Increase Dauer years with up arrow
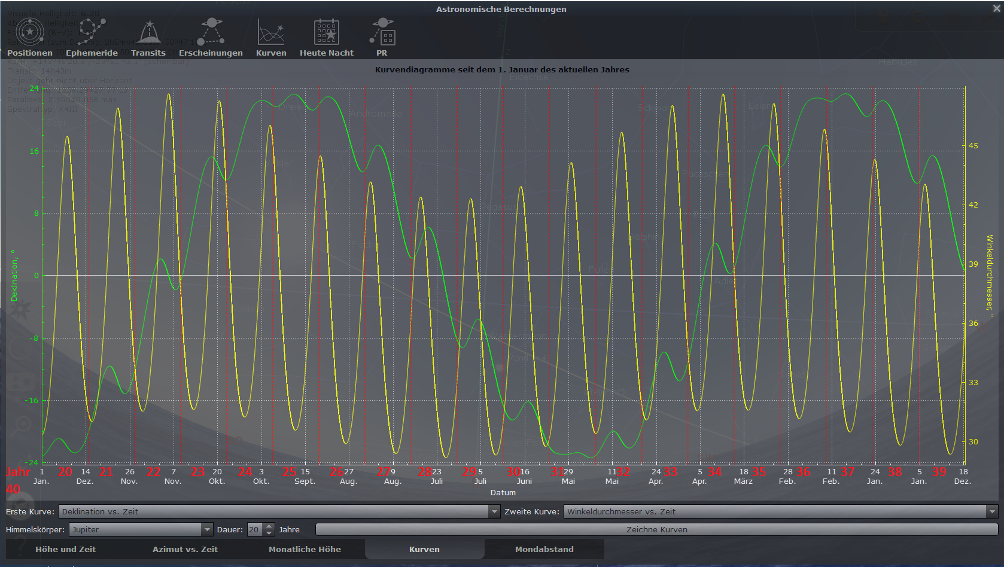 [269, 526]
